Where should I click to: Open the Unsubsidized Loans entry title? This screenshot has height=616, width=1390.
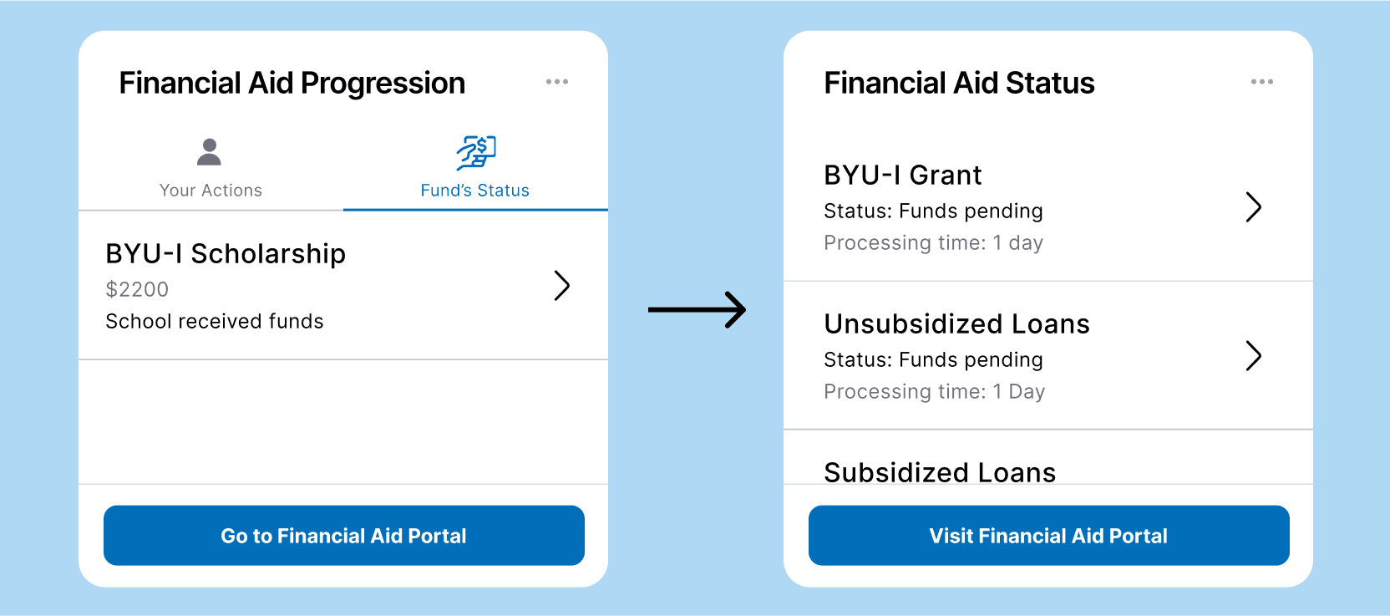point(957,323)
